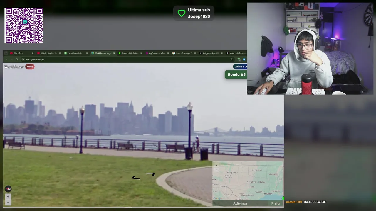Click the Google logo on the map
This screenshot has width=376, height=211.
[x=218, y=199]
